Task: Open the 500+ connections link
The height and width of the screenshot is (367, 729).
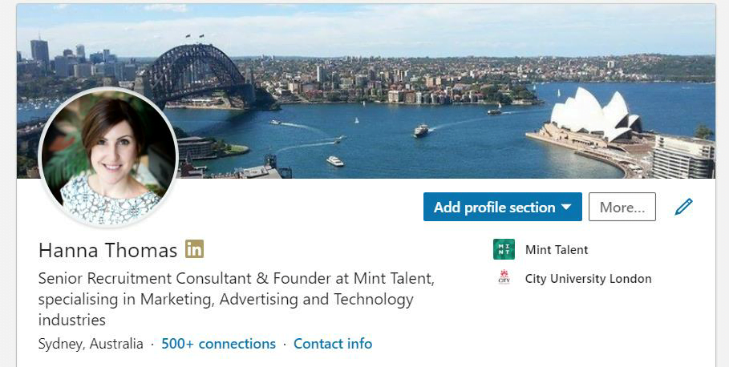Action: [x=218, y=344]
